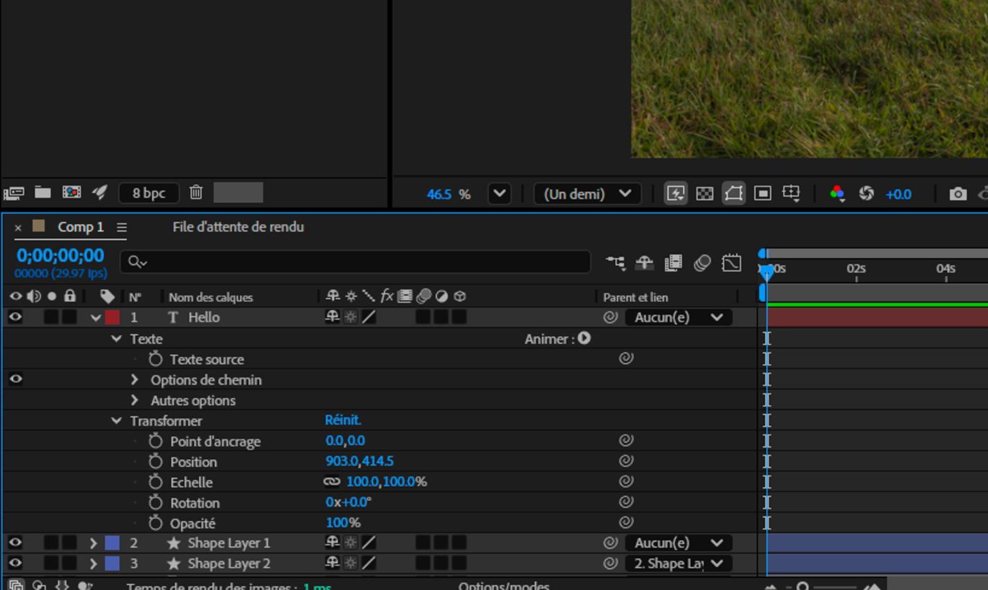Expand the Options de chemin group

pos(134,379)
